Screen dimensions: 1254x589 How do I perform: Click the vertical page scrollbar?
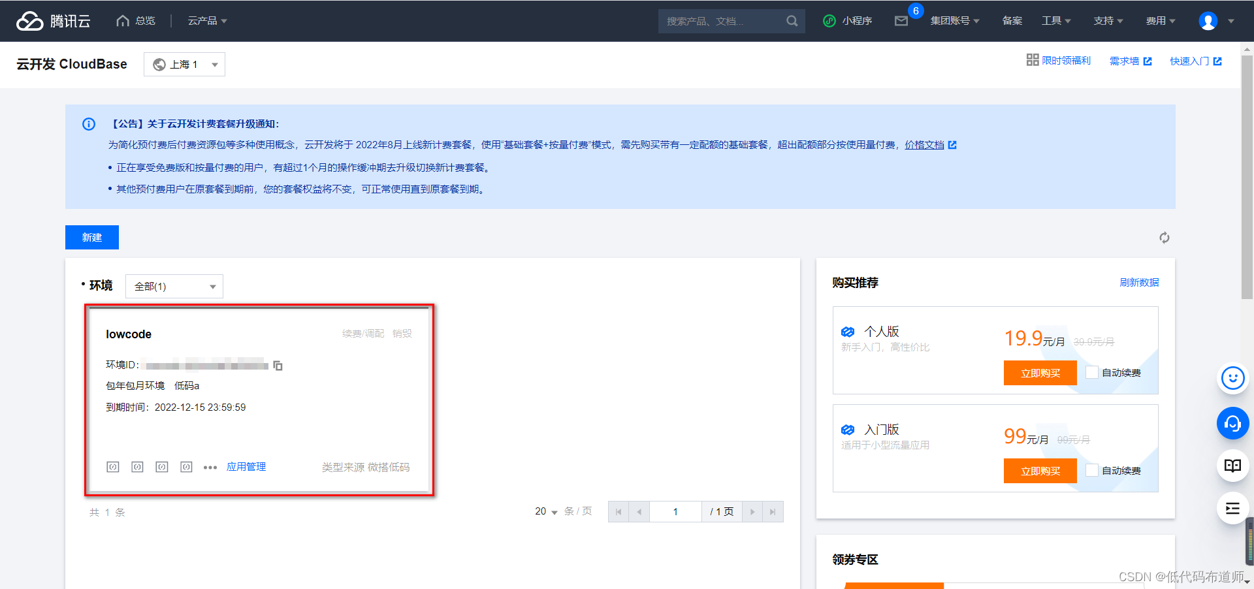click(x=1247, y=176)
